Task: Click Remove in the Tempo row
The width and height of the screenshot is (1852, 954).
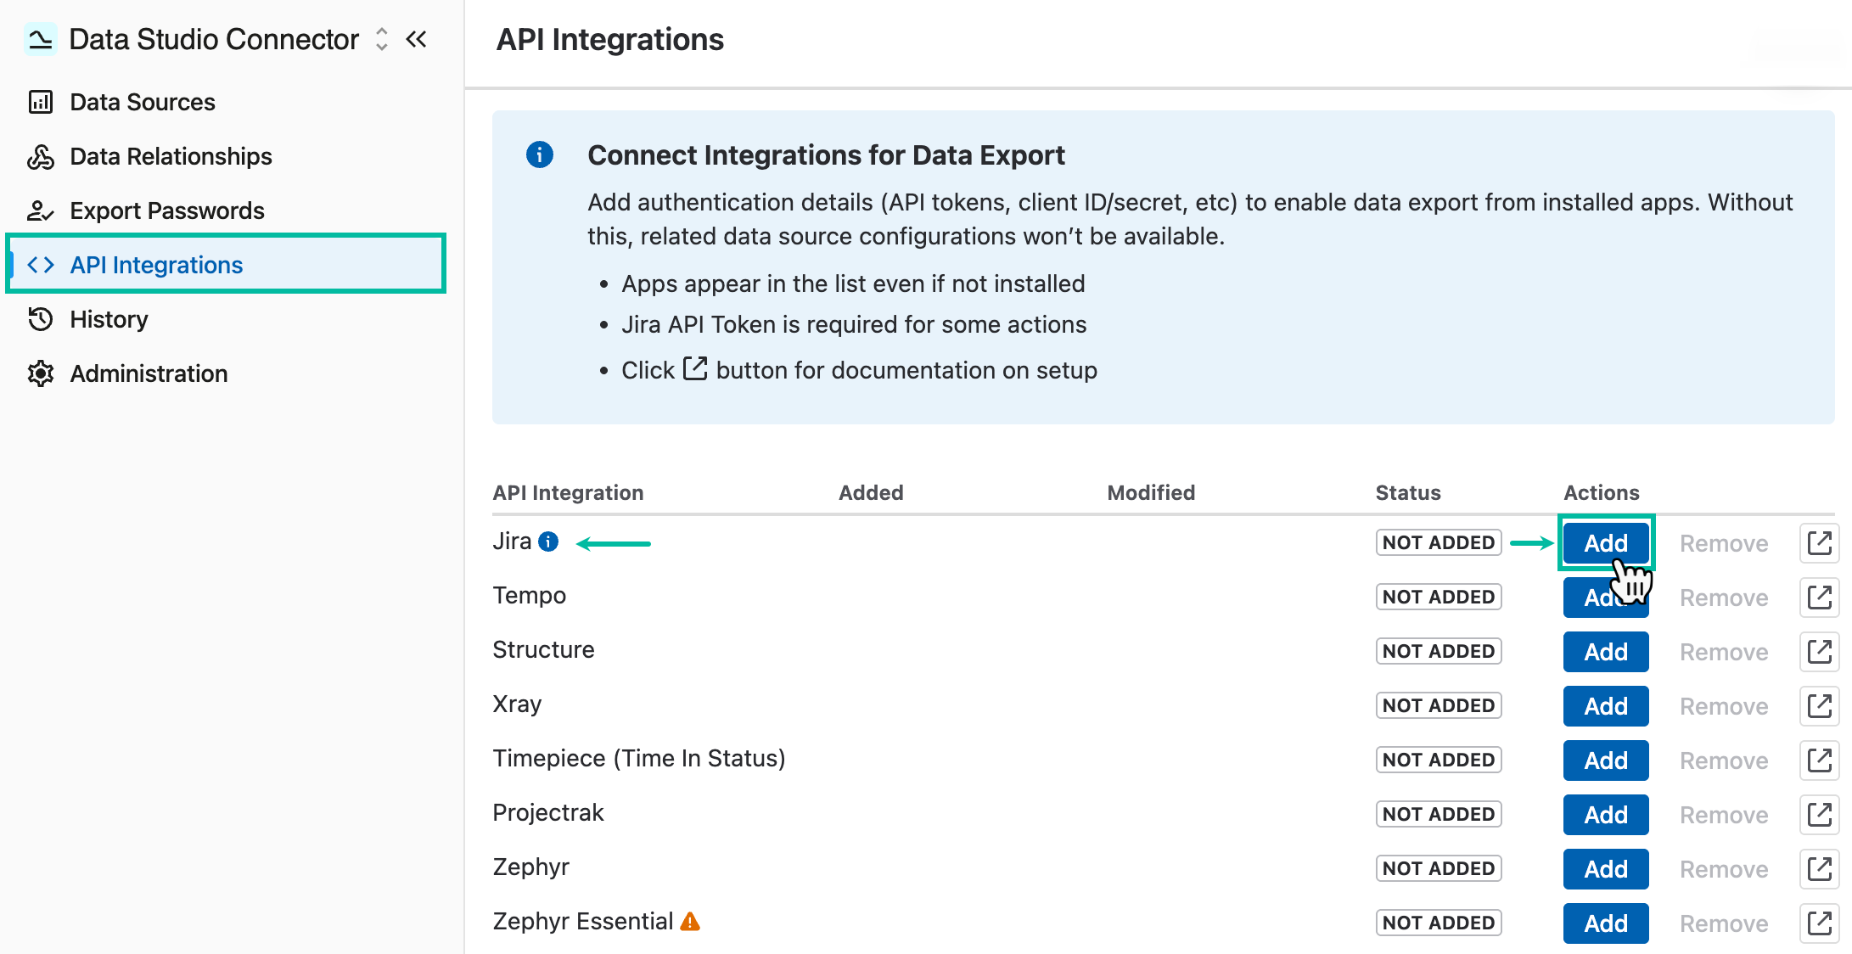Action: [1724, 598]
